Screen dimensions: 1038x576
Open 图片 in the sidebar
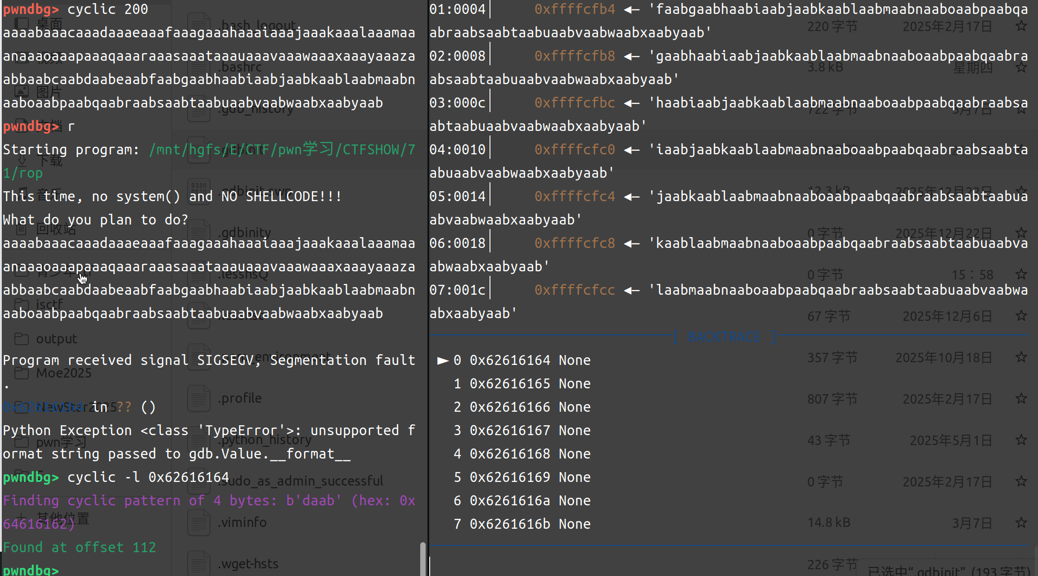[x=49, y=92]
